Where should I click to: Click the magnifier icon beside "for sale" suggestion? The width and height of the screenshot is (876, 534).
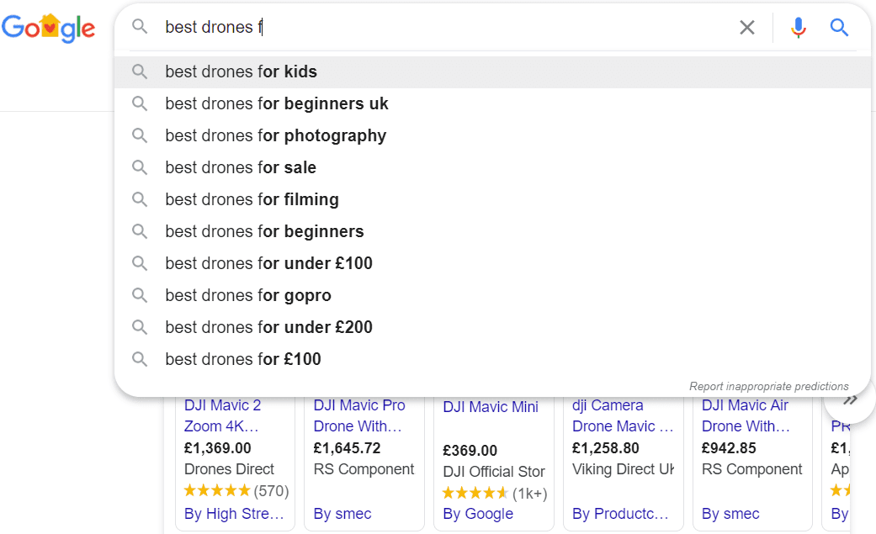140,167
